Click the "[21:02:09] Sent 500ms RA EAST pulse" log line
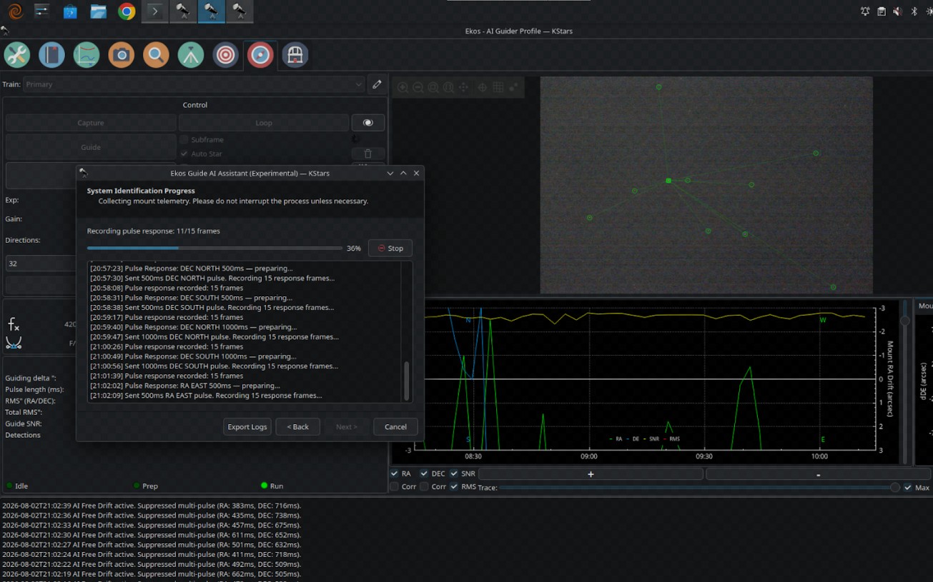933x582 pixels. pyautogui.click(x=206, y=396)
